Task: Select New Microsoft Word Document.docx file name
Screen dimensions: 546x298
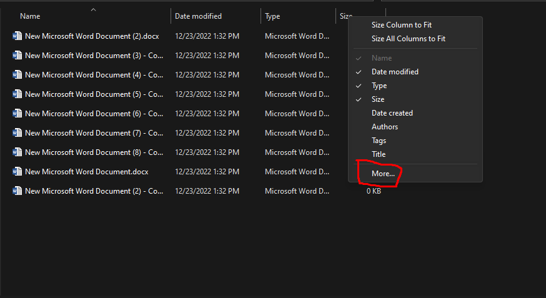Action: click(x=87, y=171)
